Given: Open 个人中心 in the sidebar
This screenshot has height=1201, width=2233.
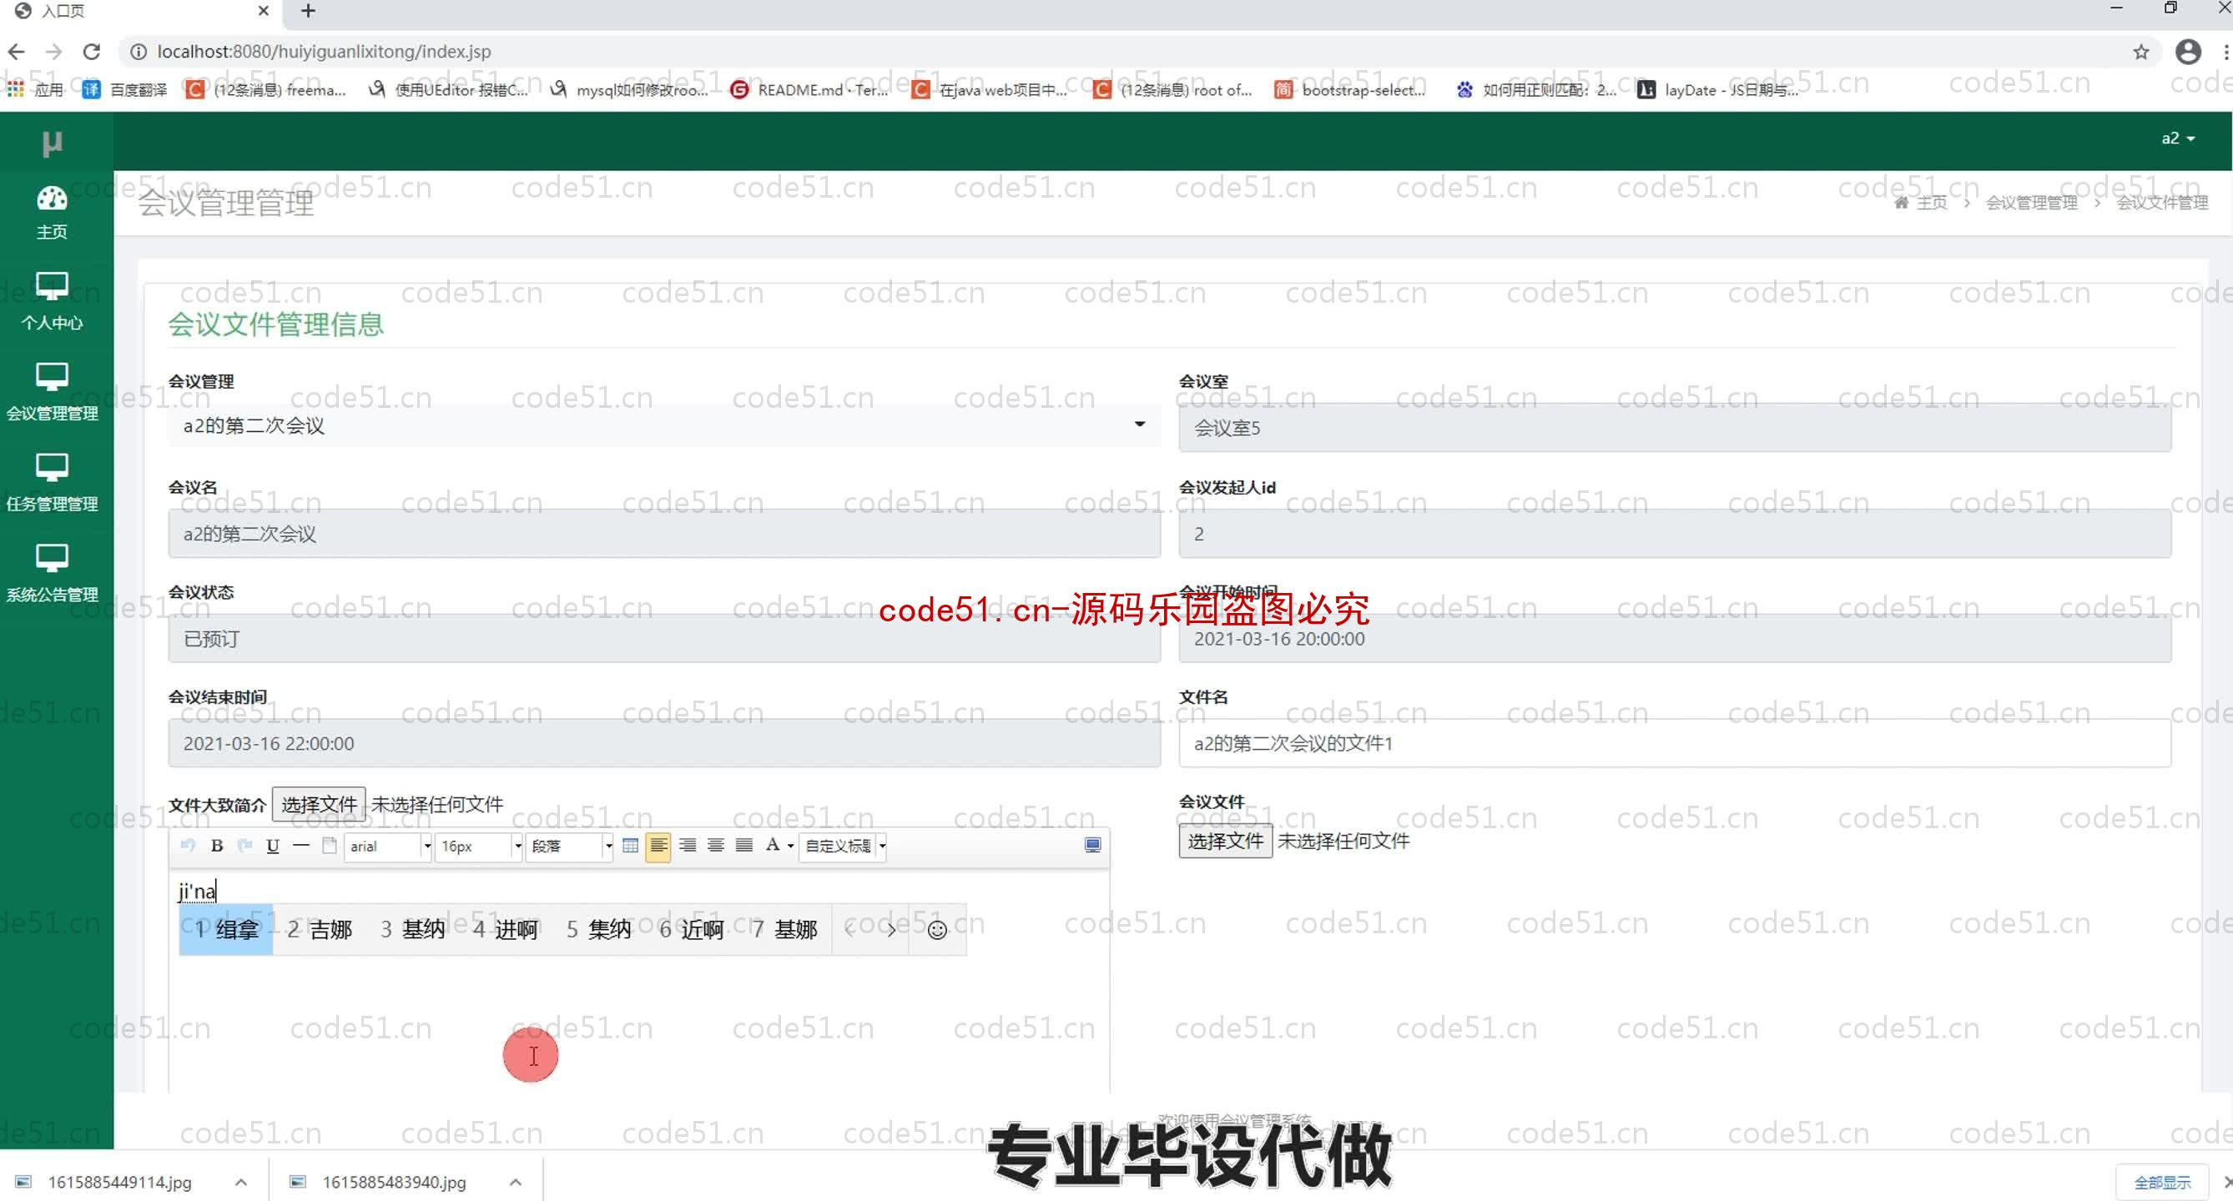Looking at the screenshot, I should tap(52, 302).
